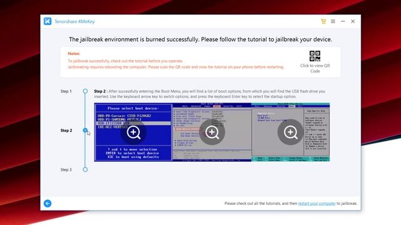401x225 pixels.
Task: Open the shopping cart purchase icon
Action: tap(323, 21)
